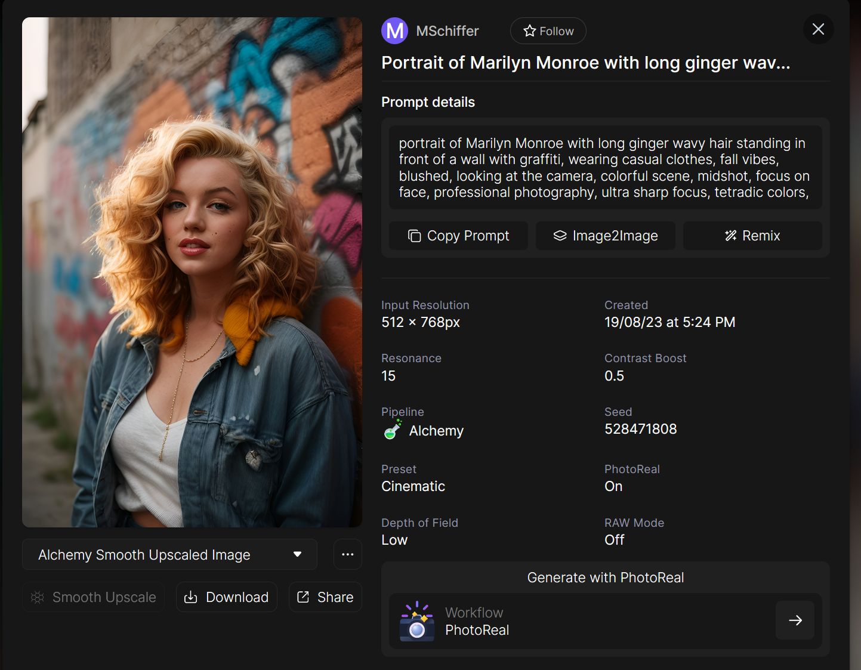Image resolution: width=861 pixels, height=670 pixels.
Task: Click the Share external-link icon
Action: (303, 597)
